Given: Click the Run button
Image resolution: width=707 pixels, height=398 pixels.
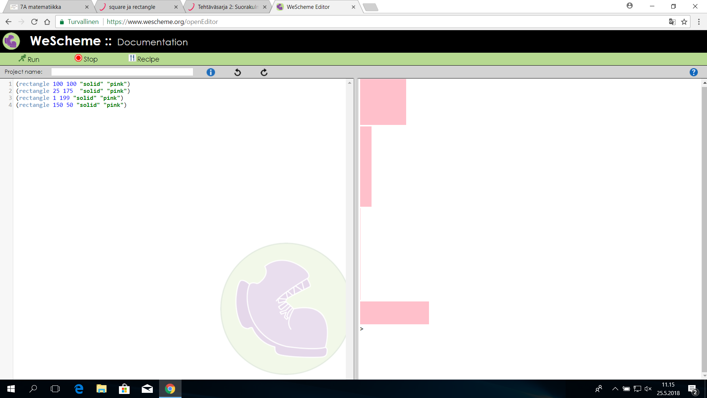Looking at the screenshot, I should 29,59.
